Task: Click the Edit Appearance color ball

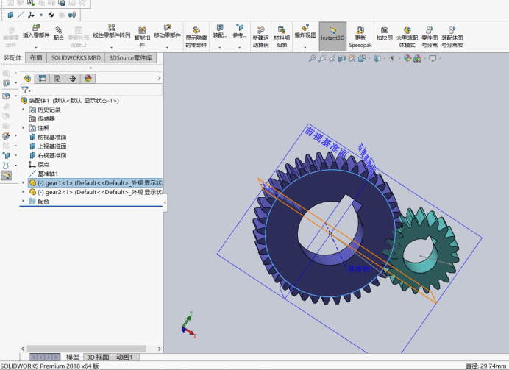Action: pos(407,58)
